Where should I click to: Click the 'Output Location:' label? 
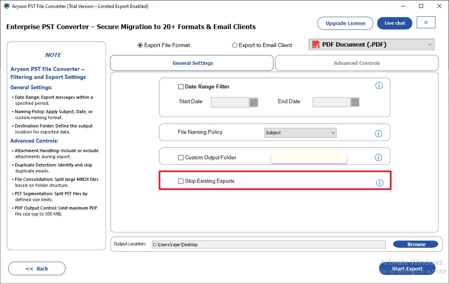click(130, 244)
